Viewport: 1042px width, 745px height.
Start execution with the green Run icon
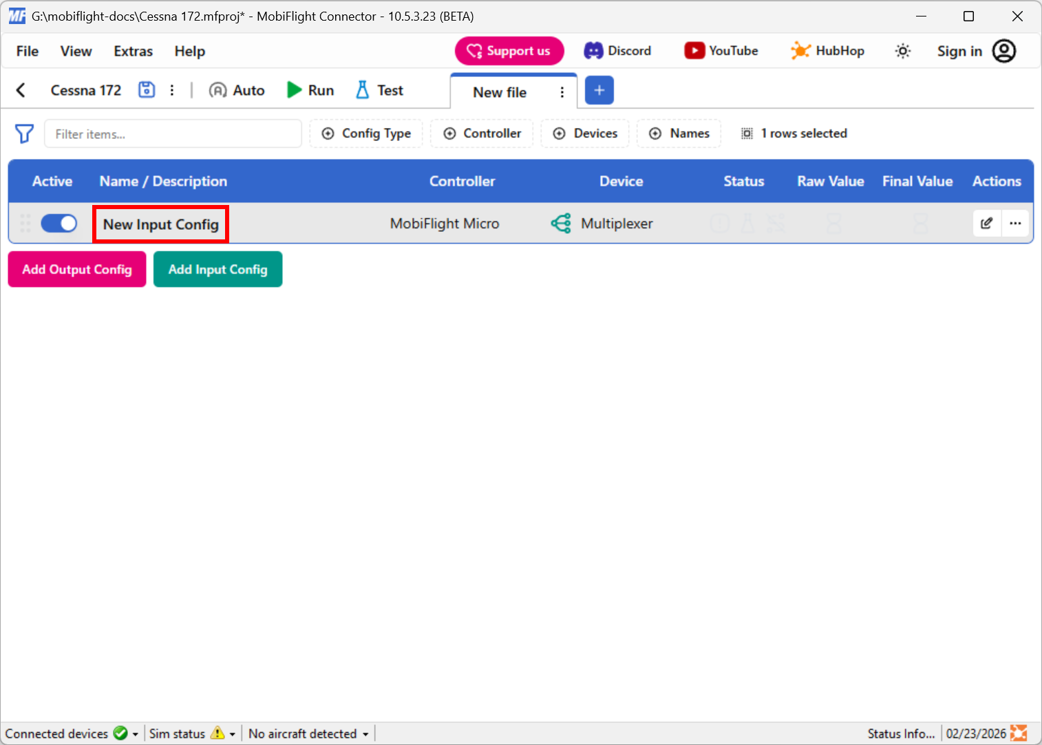[295, 89]
